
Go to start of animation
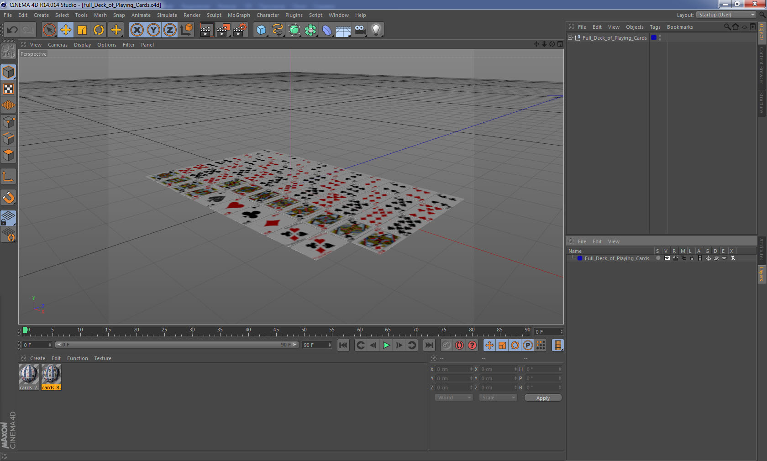coord(343,345)
